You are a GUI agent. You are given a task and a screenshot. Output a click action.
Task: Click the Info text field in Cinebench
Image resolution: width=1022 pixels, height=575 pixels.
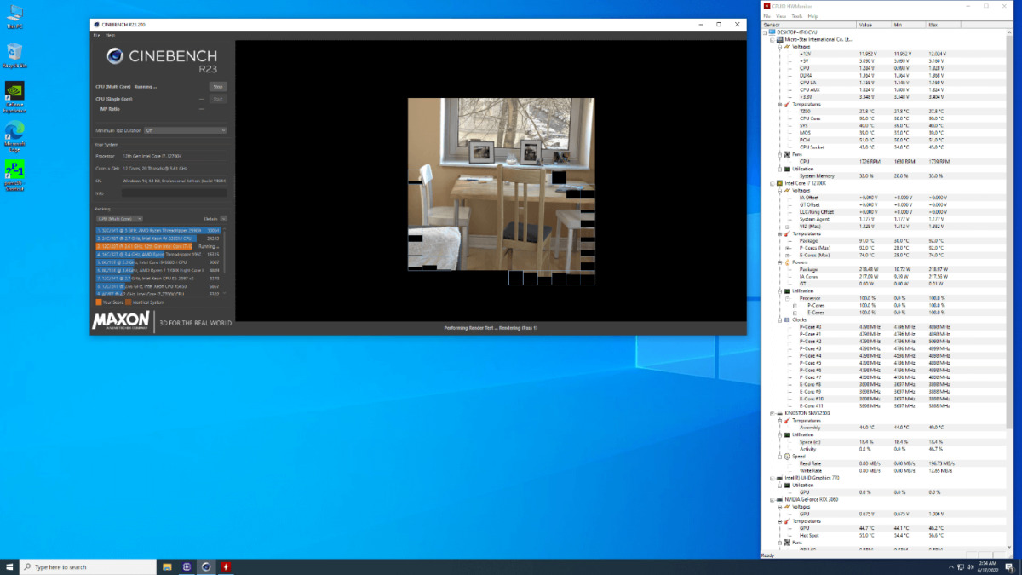(175, 193)
